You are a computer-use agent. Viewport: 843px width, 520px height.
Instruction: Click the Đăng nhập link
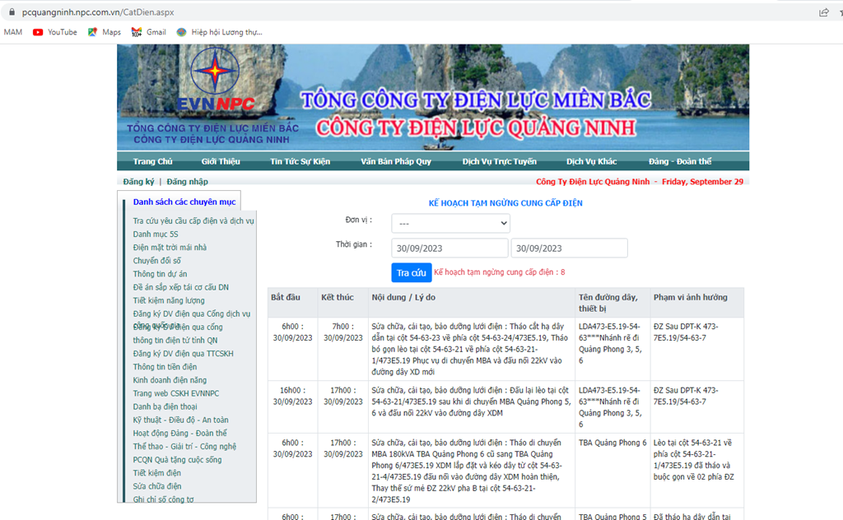[187, 182]
